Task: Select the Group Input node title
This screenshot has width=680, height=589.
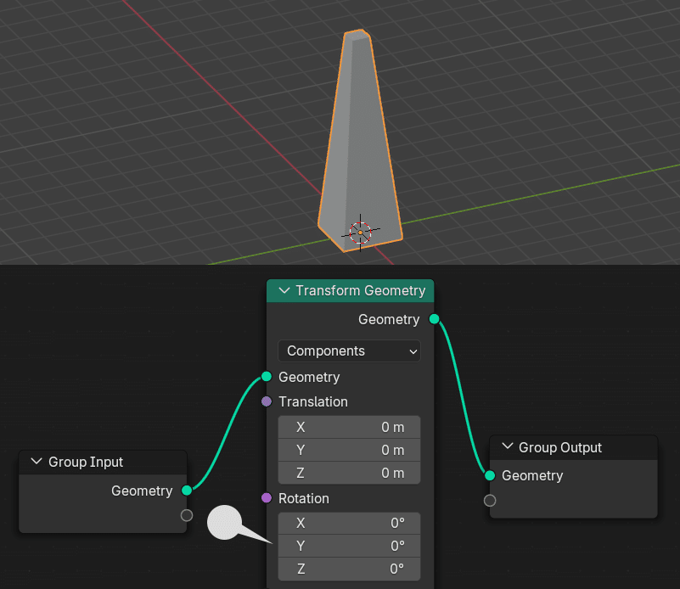Action: 86,462
